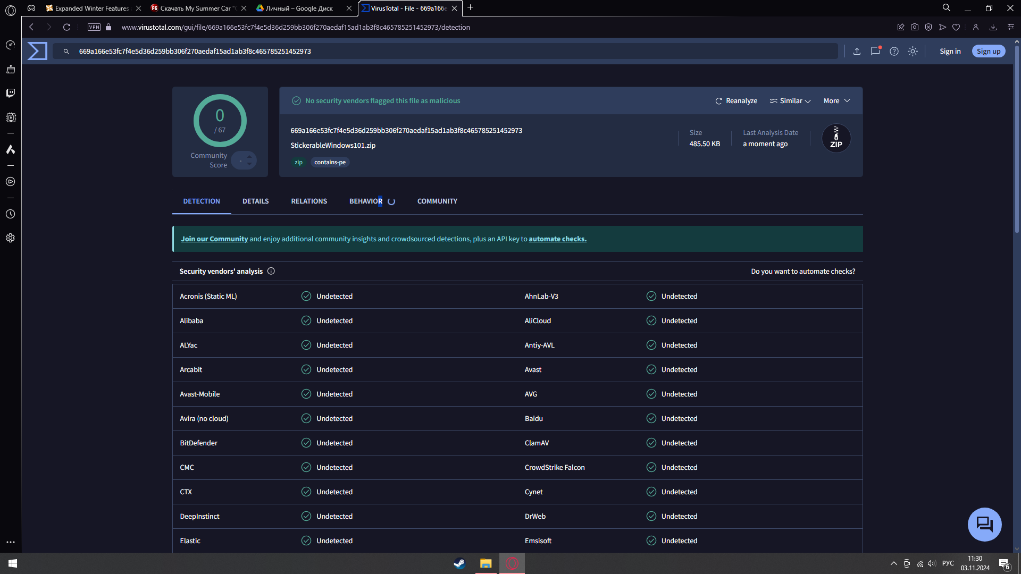
Task: Open the profile person icon in toolbar
Action: (x=976, y=27)
